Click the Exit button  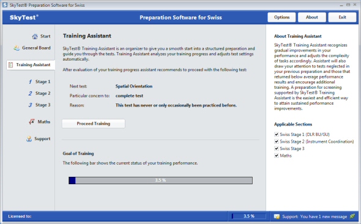[342, 17]
